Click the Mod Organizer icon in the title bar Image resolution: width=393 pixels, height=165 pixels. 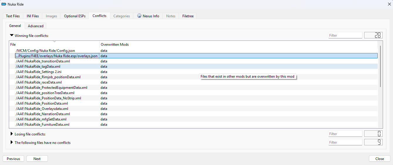pos(4,4)
